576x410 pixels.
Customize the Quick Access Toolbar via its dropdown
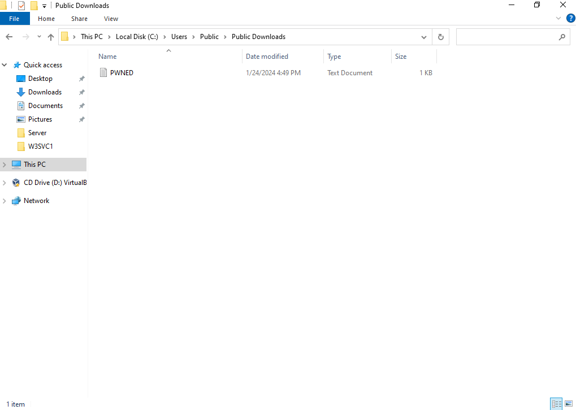pyautogui.click(x=44, y=5)
